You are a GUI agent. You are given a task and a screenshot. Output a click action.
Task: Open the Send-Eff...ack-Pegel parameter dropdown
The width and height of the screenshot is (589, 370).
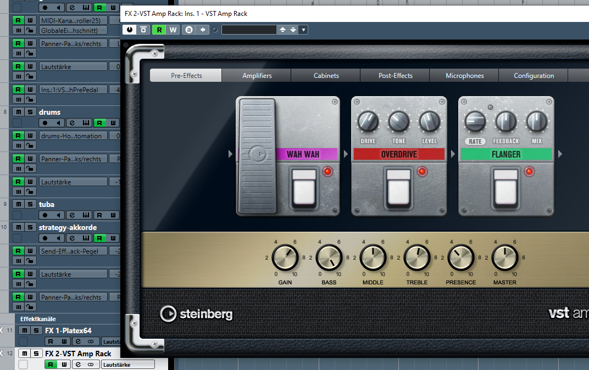[x=73, y=251]
